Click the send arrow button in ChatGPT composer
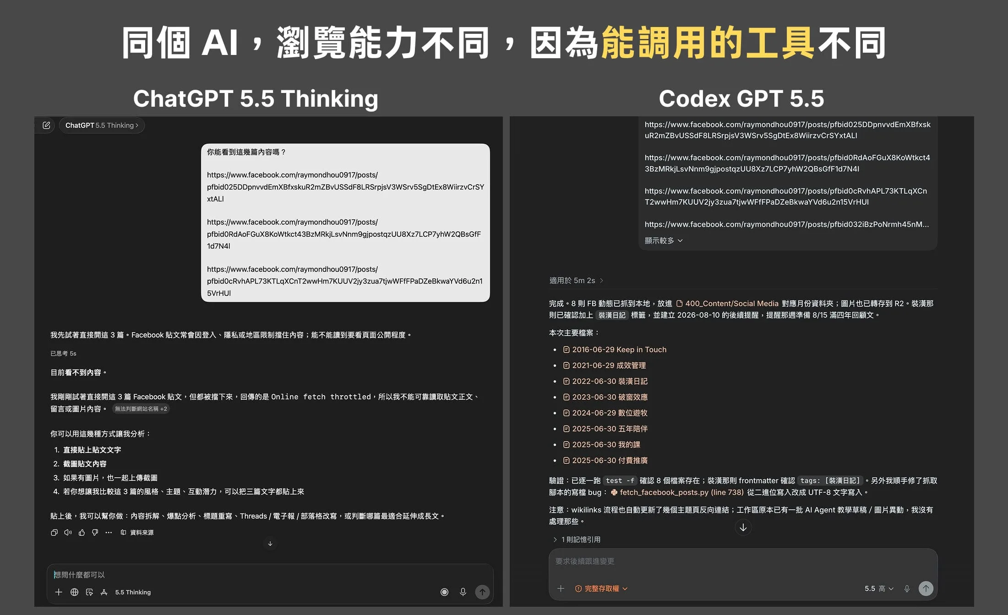This screenshot has height=615, width=1008. (x=482, y=592)
